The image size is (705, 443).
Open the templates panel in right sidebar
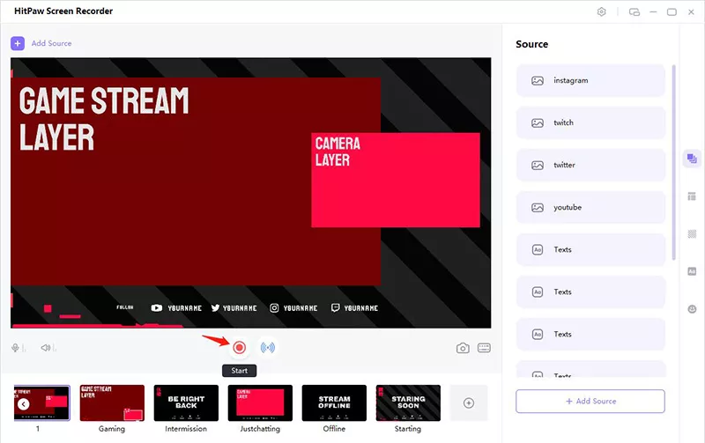click(692, 196)
